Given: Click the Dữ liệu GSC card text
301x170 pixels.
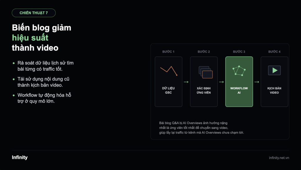Looking at the screenshot, I should (x=168, y=90).
